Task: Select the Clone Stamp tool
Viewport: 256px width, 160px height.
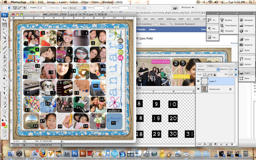Action: pos(4,57)
